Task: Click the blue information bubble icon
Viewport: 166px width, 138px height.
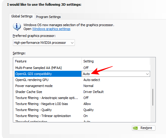Action: pyautogui.click(x=17, y=27)
